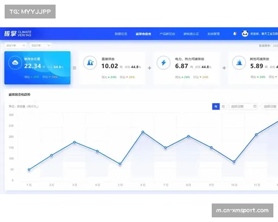Click the 8月 data point
The width and height of the screenshot is (278, 222).
pos(189,136)
